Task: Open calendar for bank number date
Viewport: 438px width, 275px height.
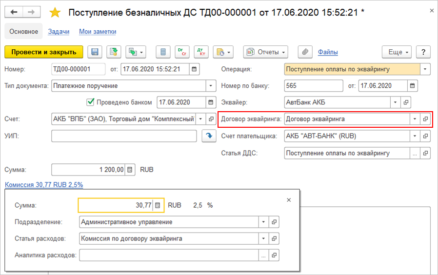Action: (x=412, y=86)
